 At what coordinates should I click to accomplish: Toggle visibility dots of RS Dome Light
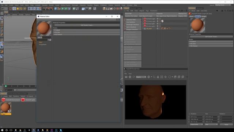(159, 21)
